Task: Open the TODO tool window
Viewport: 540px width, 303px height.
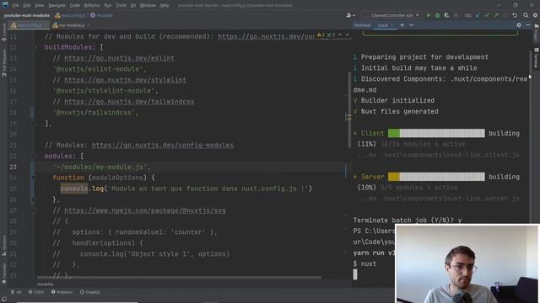Action: [36, 292]
